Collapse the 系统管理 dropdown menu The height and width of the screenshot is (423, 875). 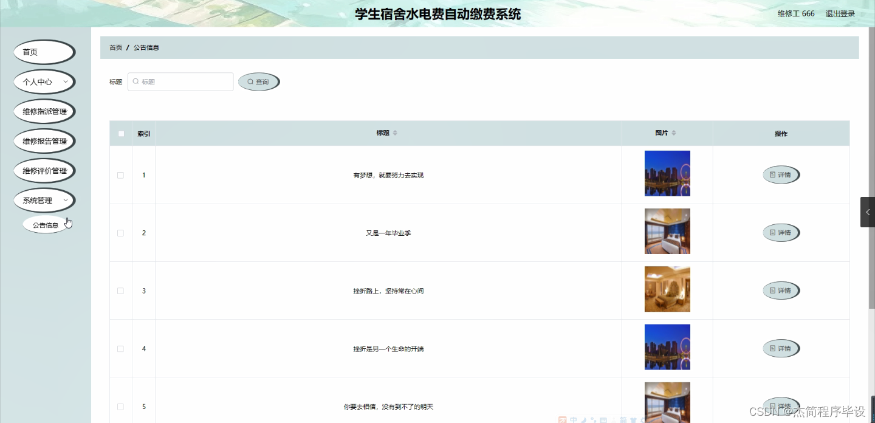click(44, 200)
